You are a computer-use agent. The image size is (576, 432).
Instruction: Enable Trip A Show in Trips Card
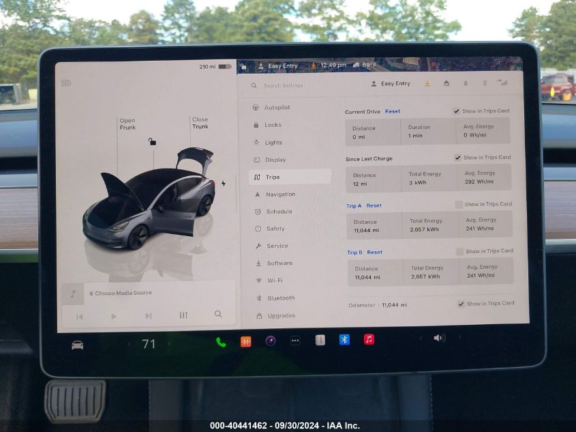[459, 205]
